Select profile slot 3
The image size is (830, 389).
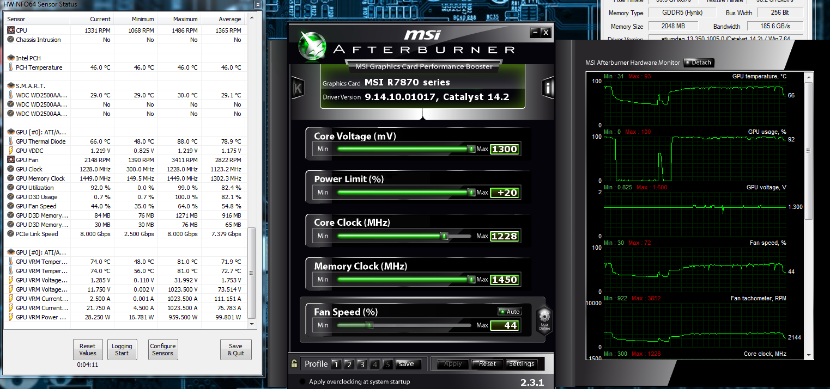click(x=362, y=364)
